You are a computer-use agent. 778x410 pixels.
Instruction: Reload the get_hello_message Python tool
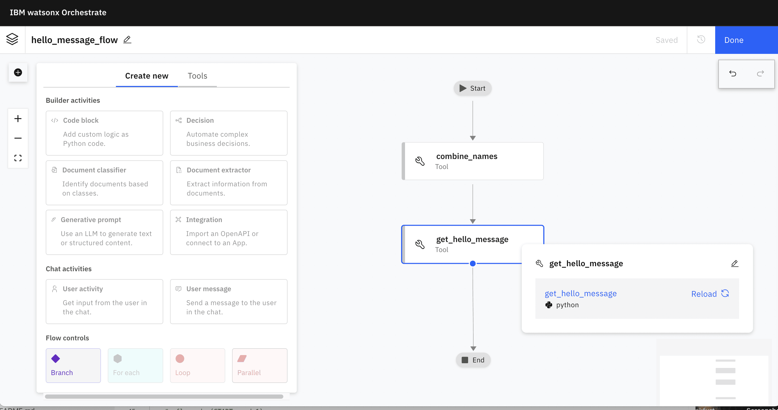pyautogui.click(x=709, y=294)
